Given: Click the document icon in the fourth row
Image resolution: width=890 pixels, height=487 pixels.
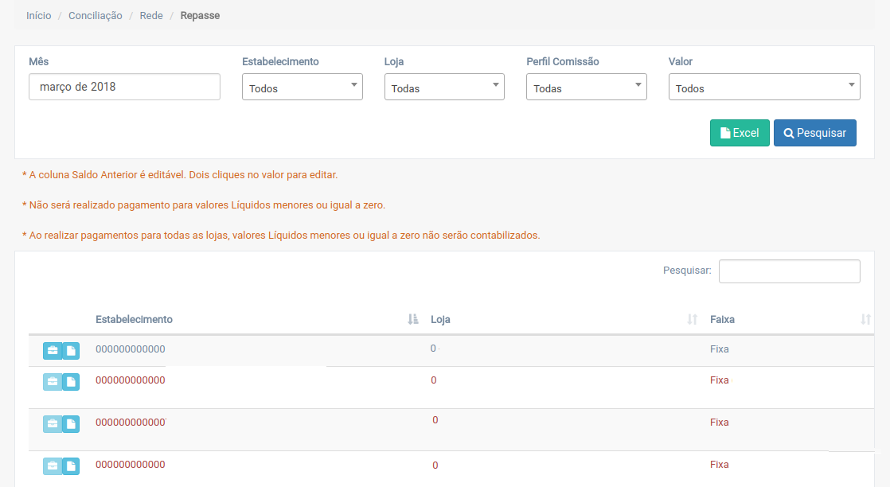Looking at the screenshot, I should pos(71,466).
